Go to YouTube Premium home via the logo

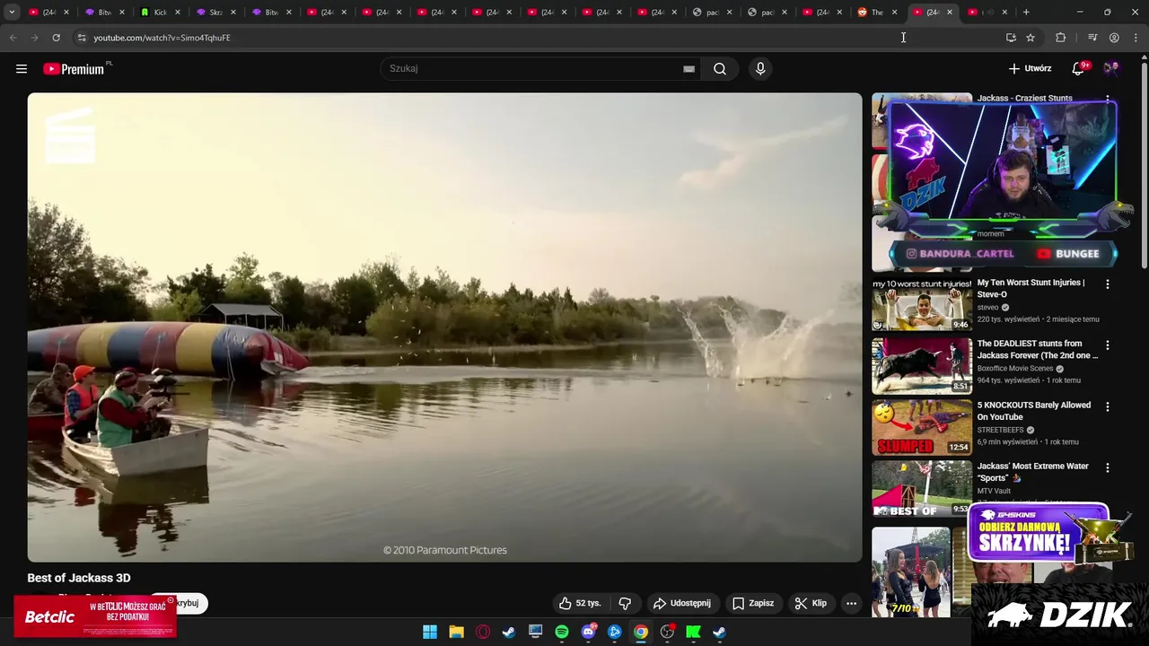pyautogui.click(x=75, y=69)
